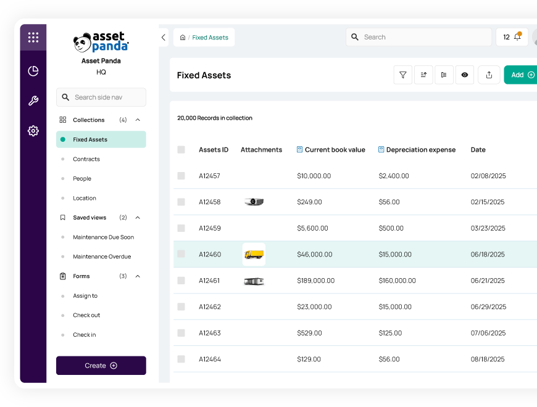Click the export share icon

click(x=489, y=75)
